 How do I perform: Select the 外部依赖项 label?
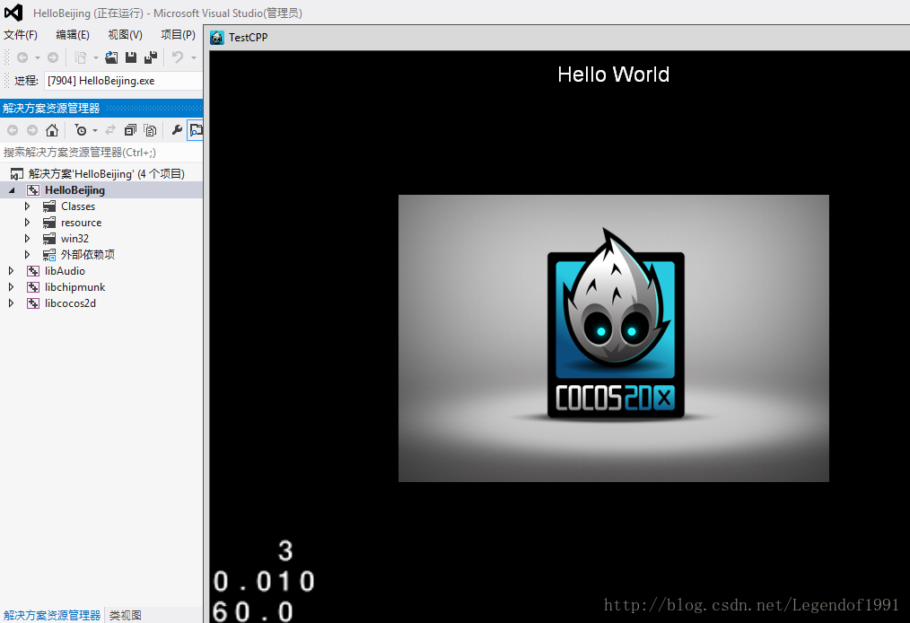(88, 255)
